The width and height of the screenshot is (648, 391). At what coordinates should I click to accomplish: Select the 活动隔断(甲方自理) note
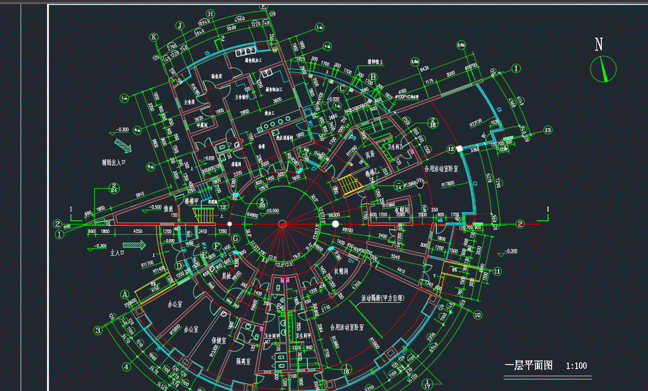point(383,298)
